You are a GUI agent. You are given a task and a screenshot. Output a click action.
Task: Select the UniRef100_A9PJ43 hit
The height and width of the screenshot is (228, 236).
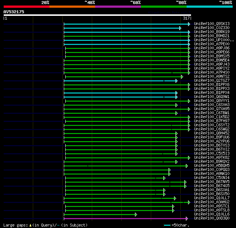[x=212, y=64]
